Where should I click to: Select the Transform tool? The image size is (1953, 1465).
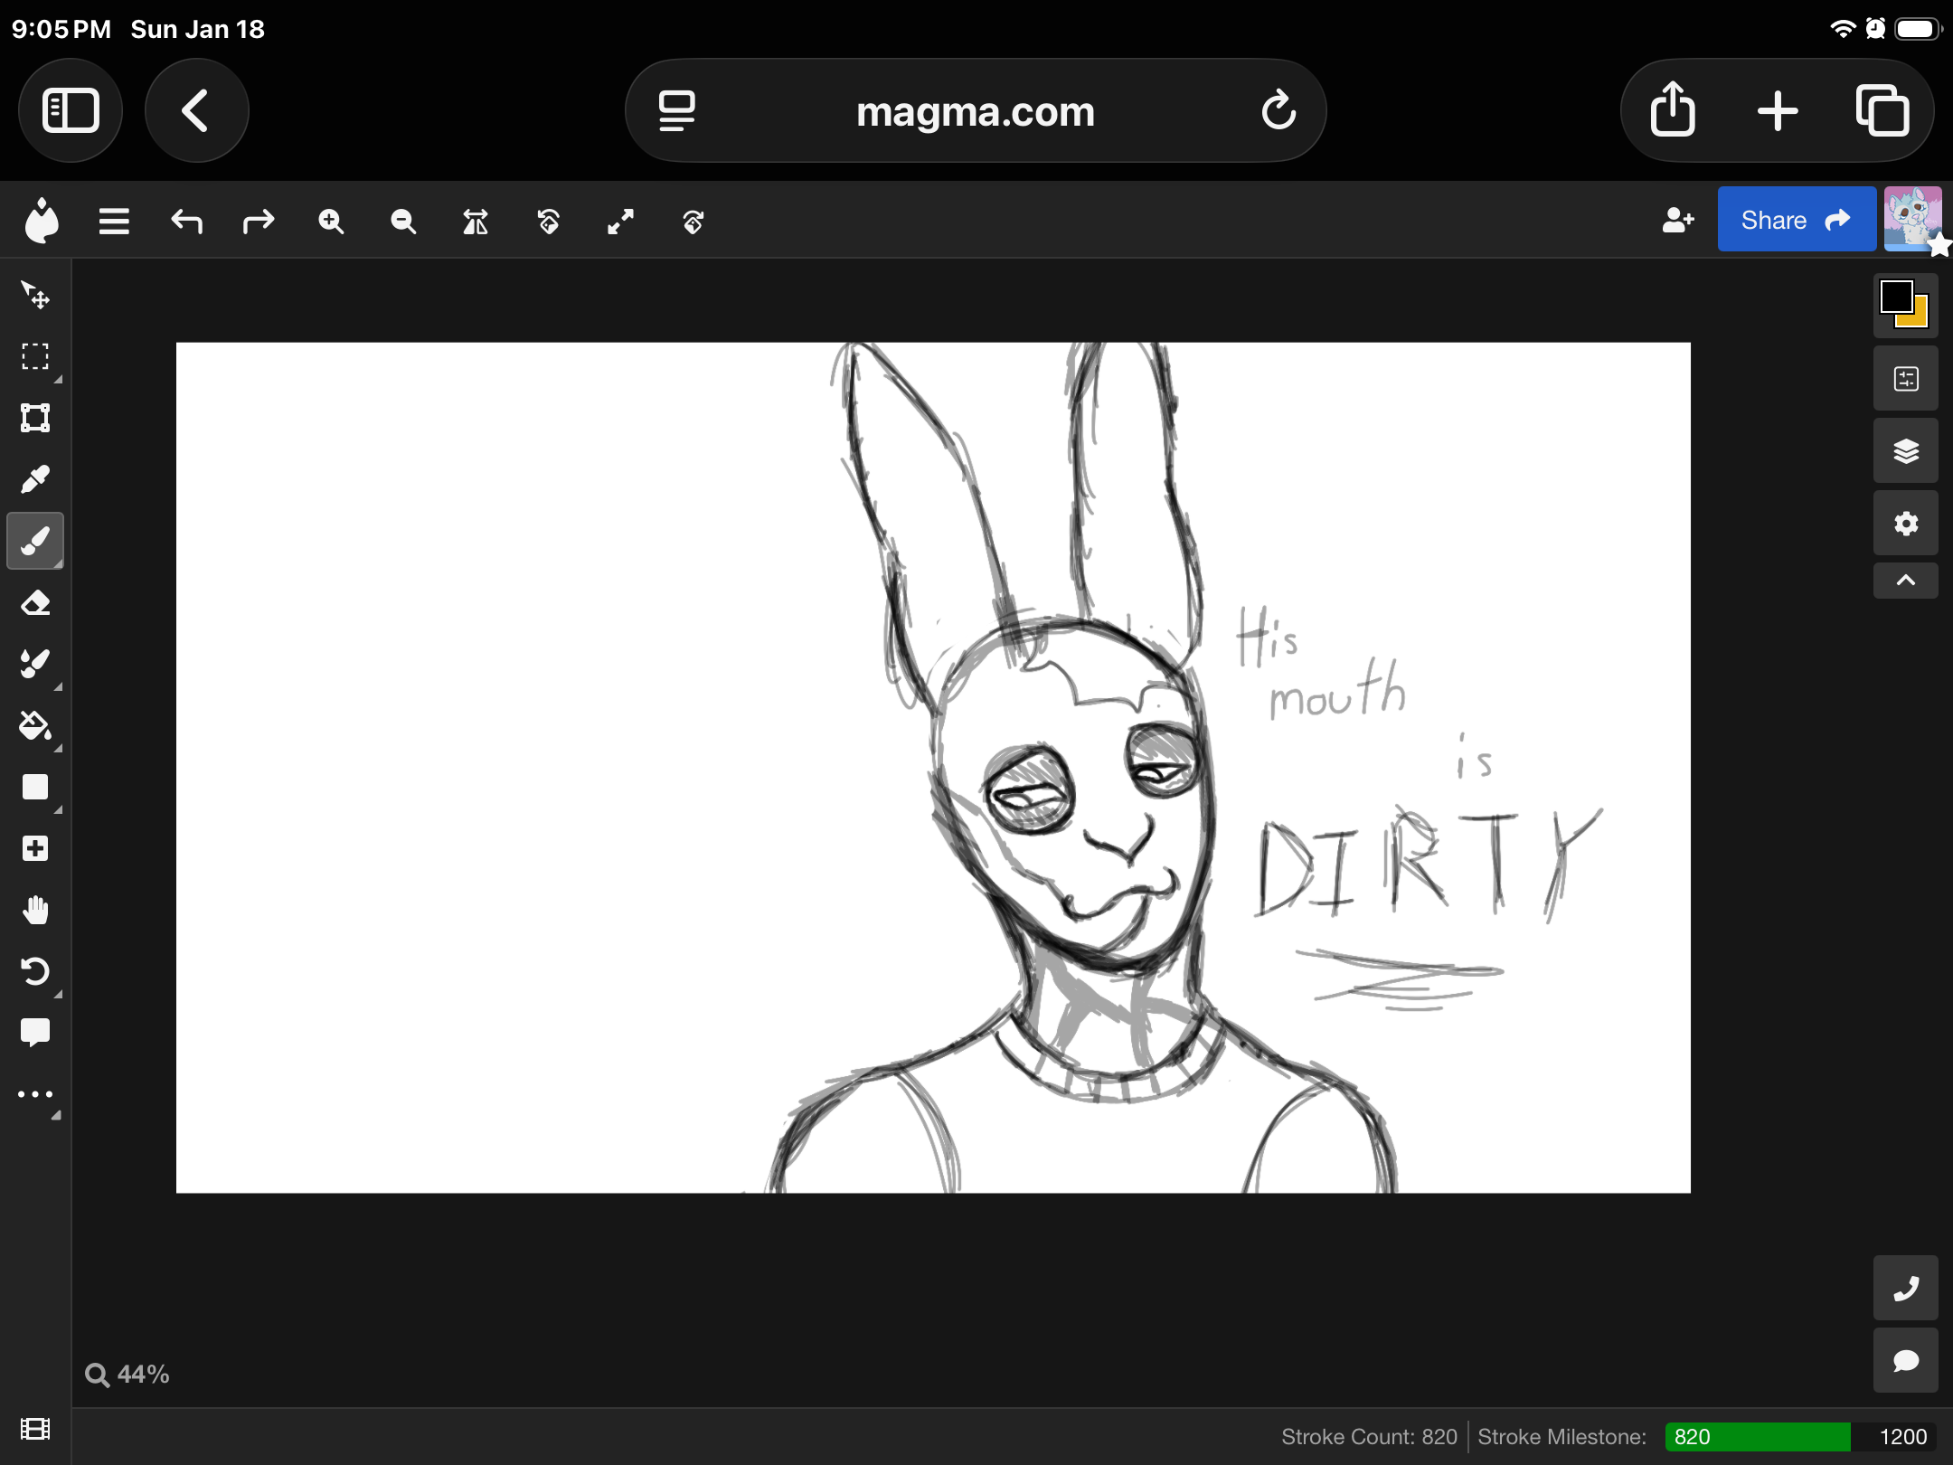(x=35, y=418)
